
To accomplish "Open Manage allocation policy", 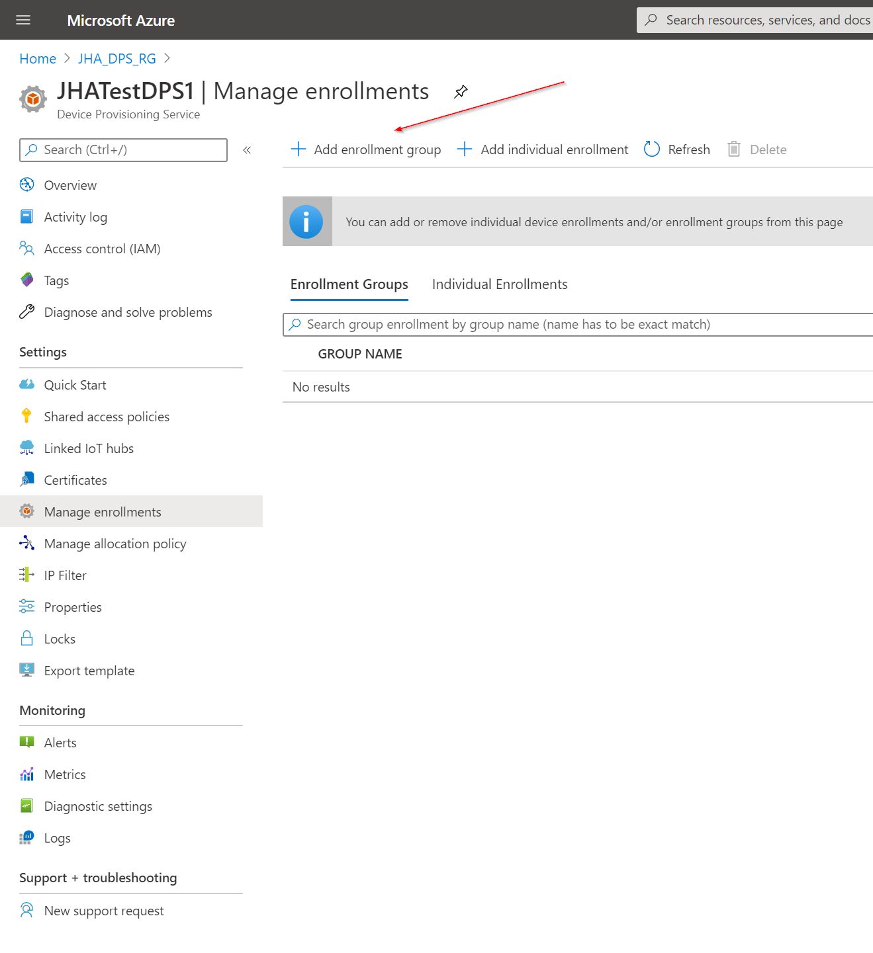I will point(115,543).
